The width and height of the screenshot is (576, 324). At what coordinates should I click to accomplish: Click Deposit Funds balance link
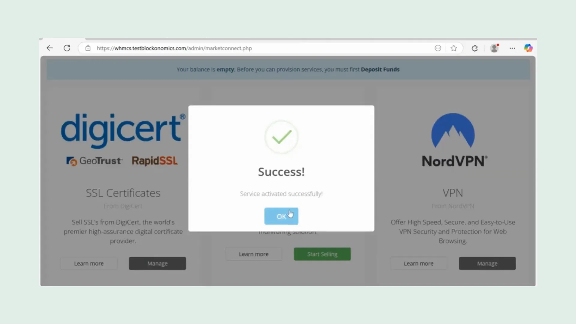click(x=380, y=69)
